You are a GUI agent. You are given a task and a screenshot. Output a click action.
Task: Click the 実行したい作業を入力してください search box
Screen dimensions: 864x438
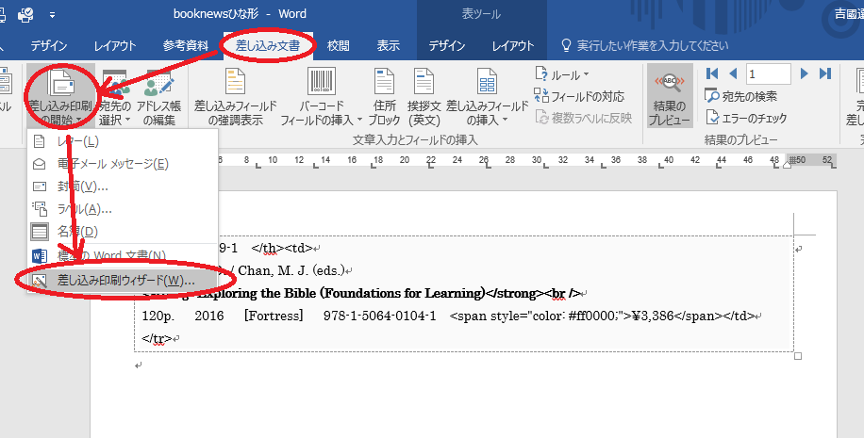pyautogui.click(x=651, y=46)
